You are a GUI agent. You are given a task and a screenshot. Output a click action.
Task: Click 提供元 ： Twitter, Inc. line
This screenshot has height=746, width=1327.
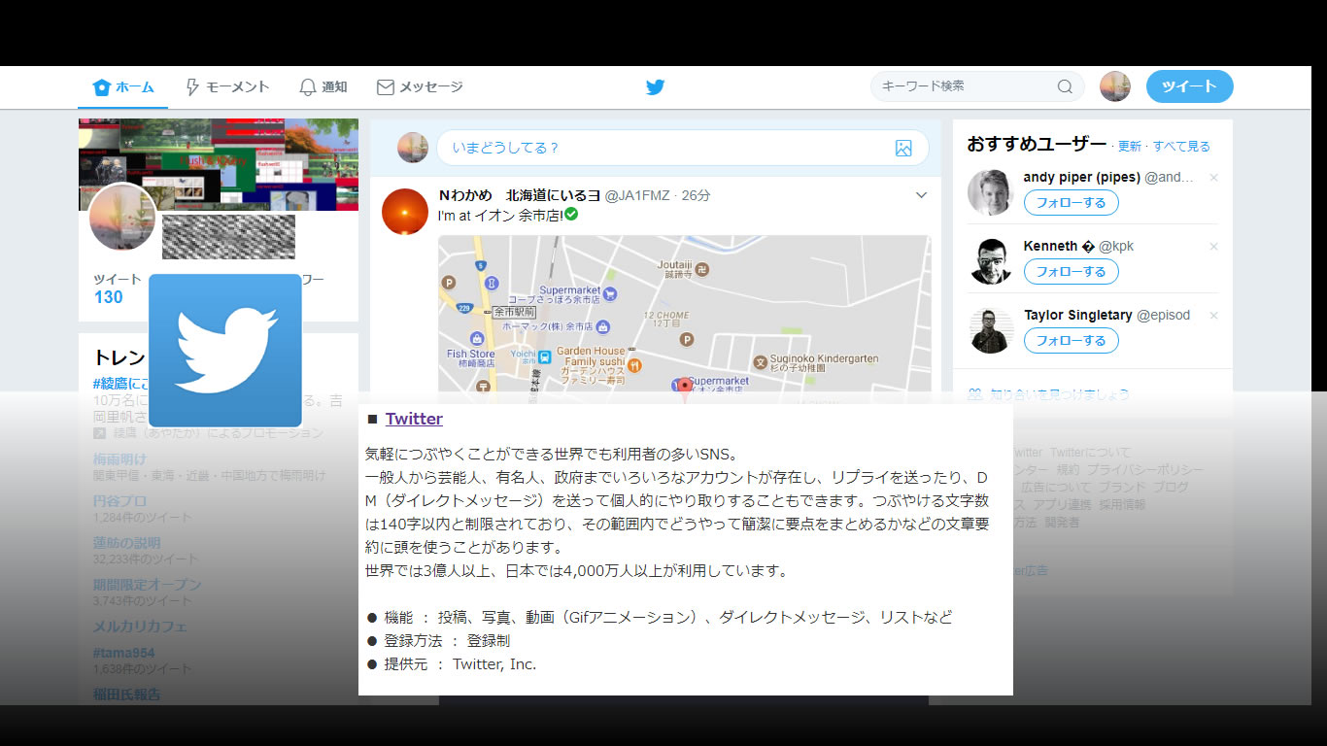click(452, 664)
